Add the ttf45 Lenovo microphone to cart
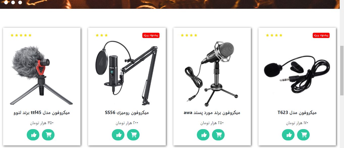 tap(48, 135)
